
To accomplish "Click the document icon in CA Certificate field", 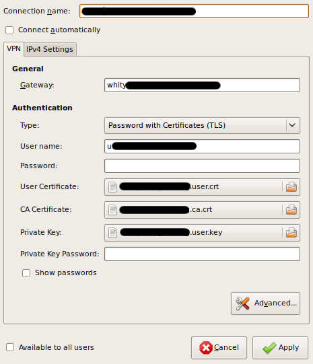I will 112,210.
